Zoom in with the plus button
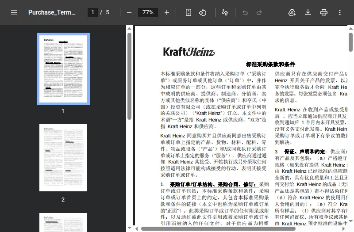This screenshot has width=354, height=232. (x=167, y=12)
